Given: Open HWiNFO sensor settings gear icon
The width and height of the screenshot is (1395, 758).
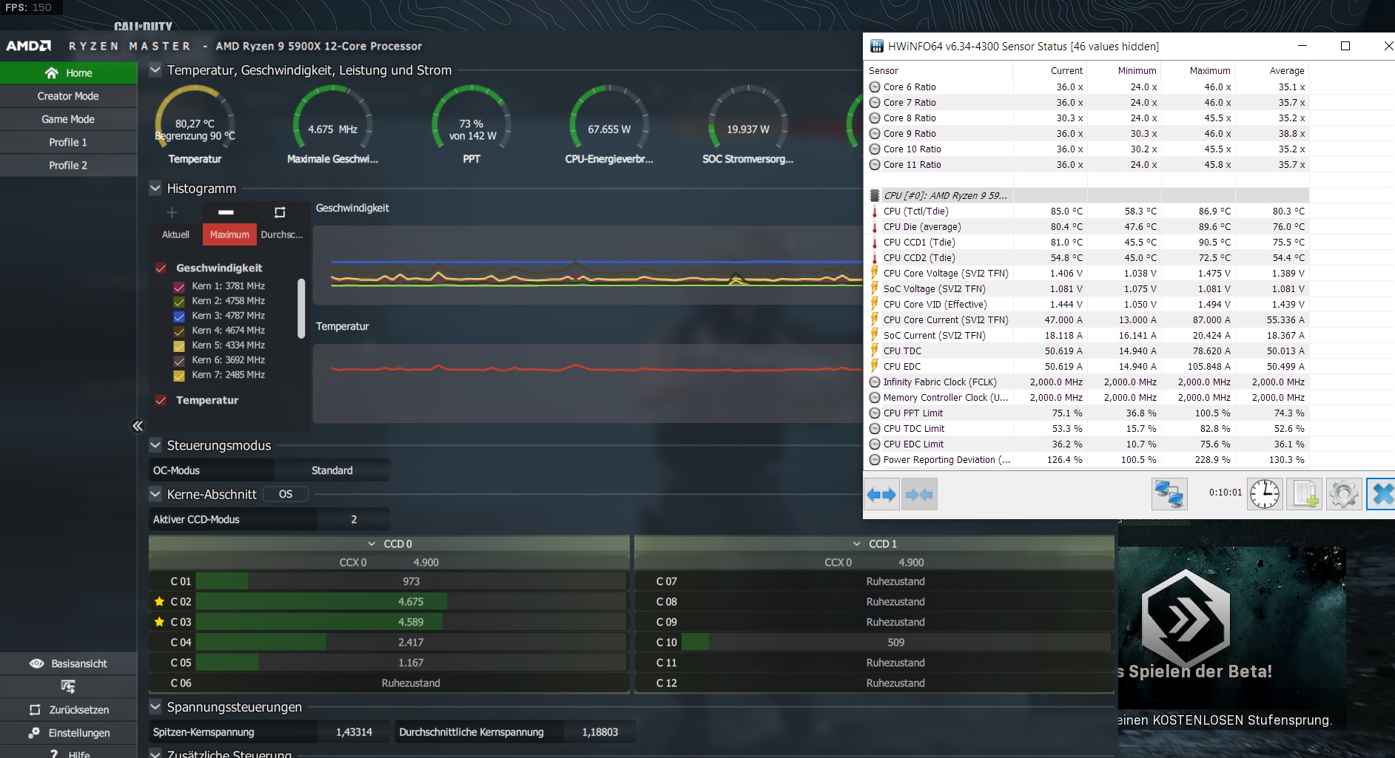Looking at the screenshot, I should 1344,494.
